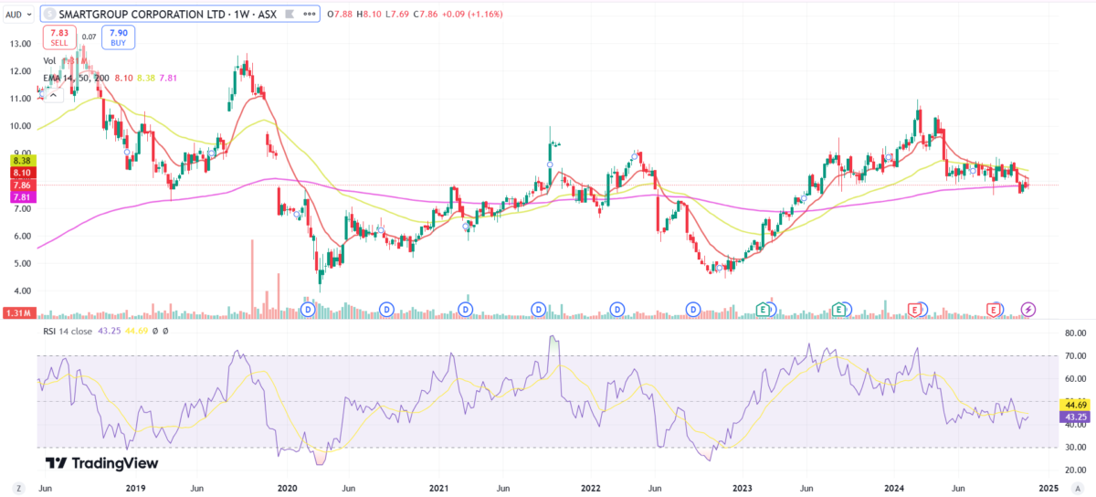Viewport: 1096px width, 497px height.
Task: Click the green earnings E marker in mid 2023
Action: tap(838, 310)
